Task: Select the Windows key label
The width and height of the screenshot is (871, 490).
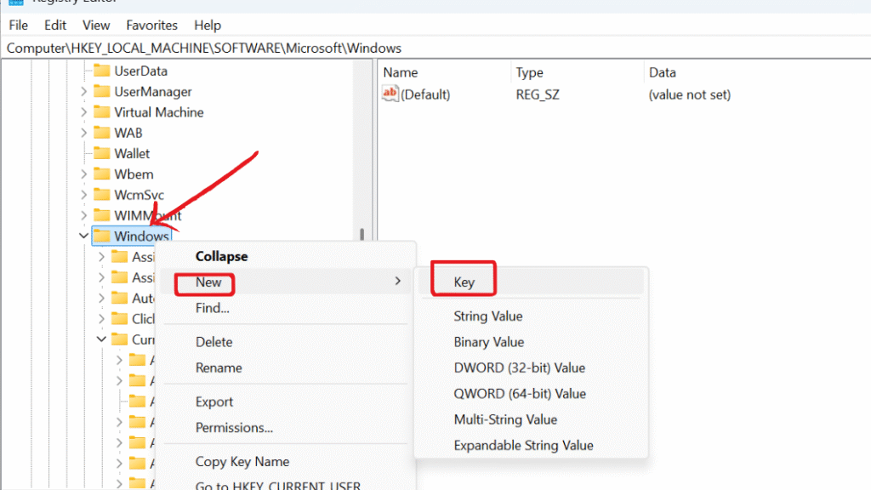Action: [141, 236]
